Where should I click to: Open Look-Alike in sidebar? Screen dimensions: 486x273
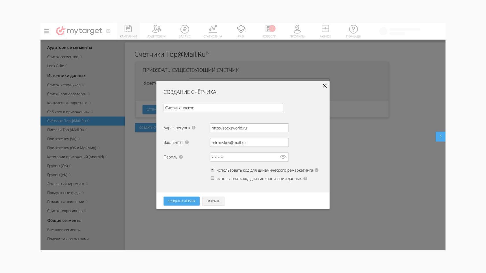tap(56, 66)
